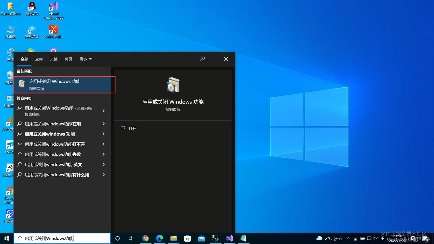Viewport: 434px width, 244px height.
Task: Open 此电脑 desktop icon
Action: [11, 32]
